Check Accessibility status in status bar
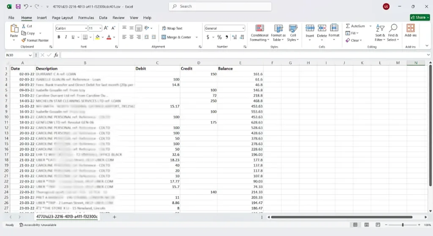Viewport: 433px width, 236px height. (38, 225)
